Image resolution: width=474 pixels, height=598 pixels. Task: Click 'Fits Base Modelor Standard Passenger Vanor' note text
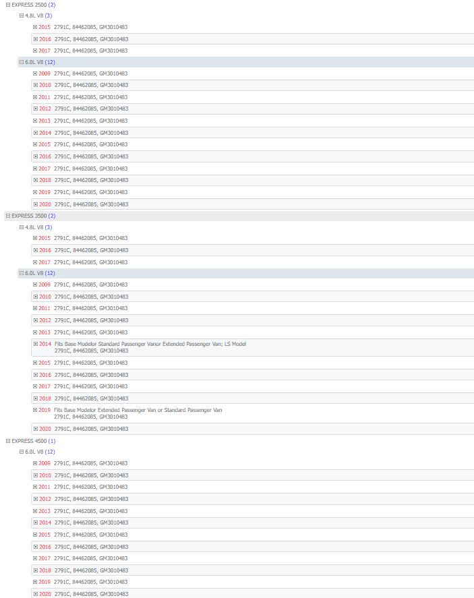click(107, 344)
